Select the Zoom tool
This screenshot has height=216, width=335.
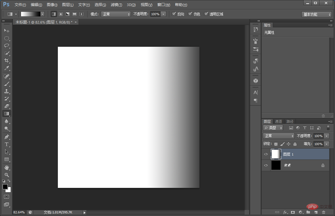pyautogui.click(x=7, y=175)
